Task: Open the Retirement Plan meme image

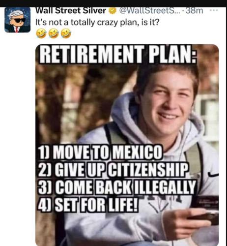Action: (127, 145)
